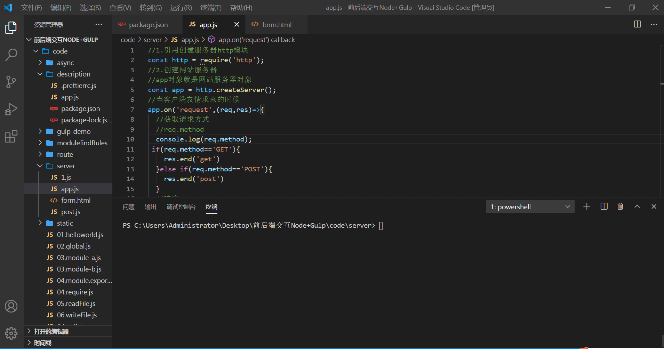Image resolution: width=664 pixels, height=349 pixels.
Task: Open the 查看(V) menu
Action: (120, 8)
